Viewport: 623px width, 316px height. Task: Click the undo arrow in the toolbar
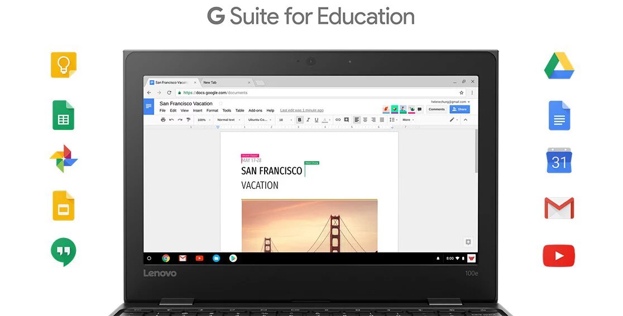click(171, 120)
